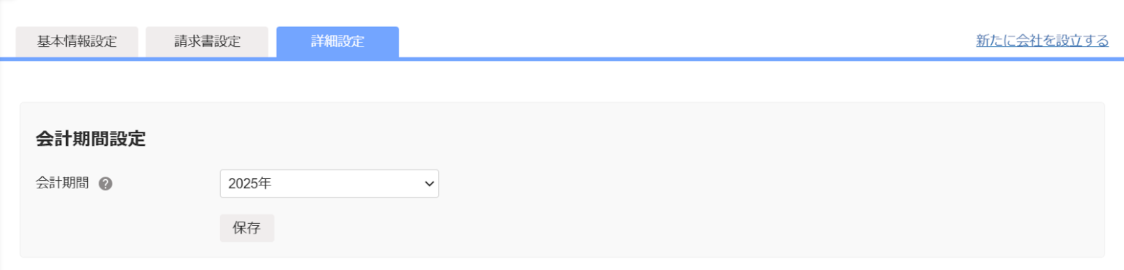Open the link to establish a new company
The width and height of the screenshot is (1124, 270).
click(x=1043, y=41)
